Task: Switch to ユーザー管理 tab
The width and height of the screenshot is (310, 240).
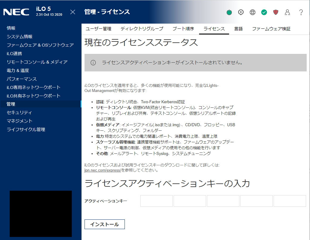Action: [x=98, y=29]
